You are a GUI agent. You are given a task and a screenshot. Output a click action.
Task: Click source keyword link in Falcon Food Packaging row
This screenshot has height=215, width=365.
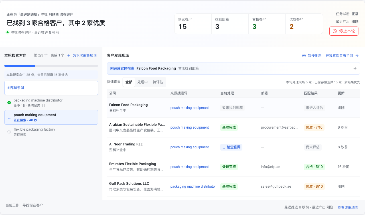tap(190, 108)
